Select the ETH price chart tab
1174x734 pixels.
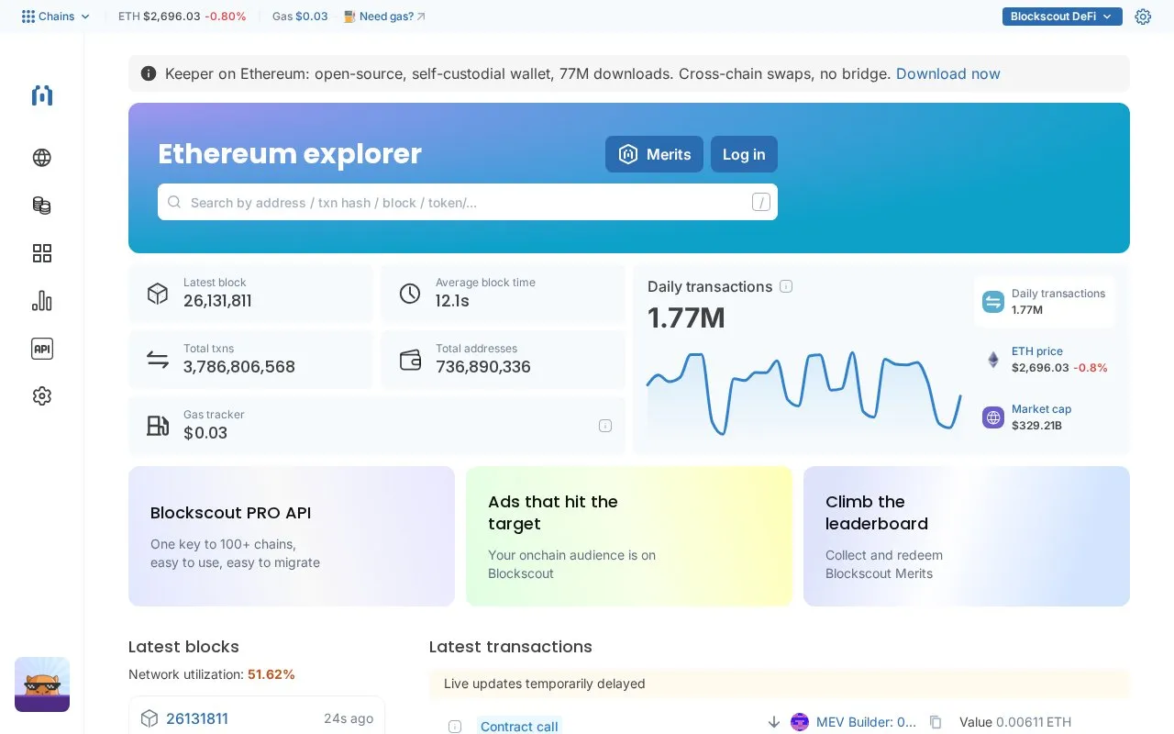click(1045, 360)
